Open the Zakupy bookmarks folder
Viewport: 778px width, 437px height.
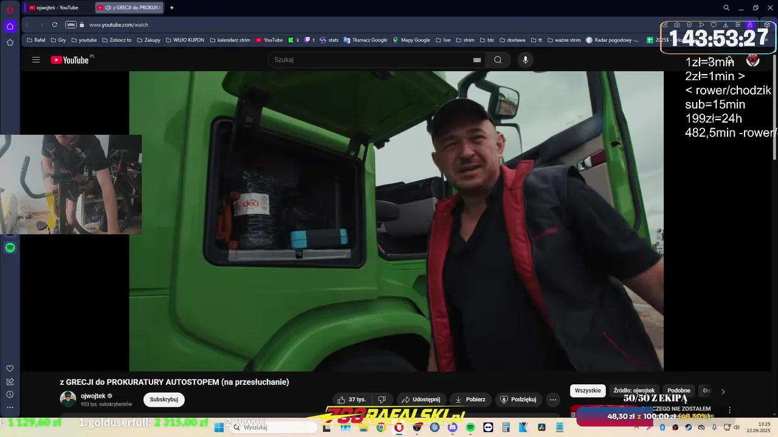pos(149,40)
